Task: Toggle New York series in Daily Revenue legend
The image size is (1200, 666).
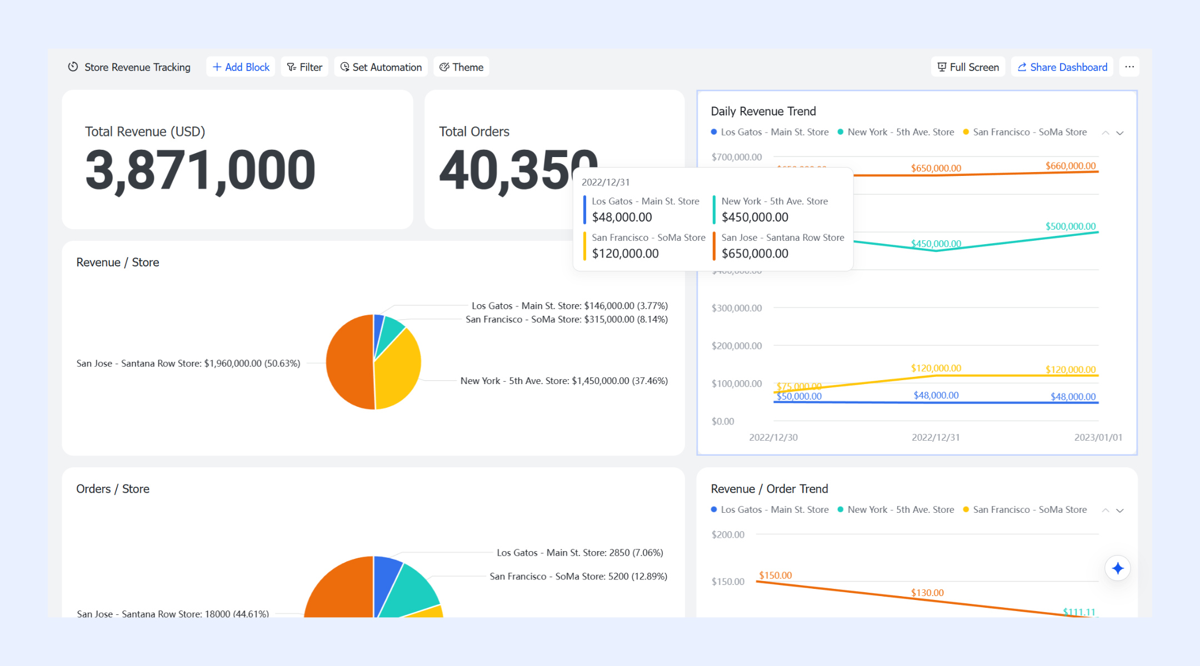Action: 896,132
